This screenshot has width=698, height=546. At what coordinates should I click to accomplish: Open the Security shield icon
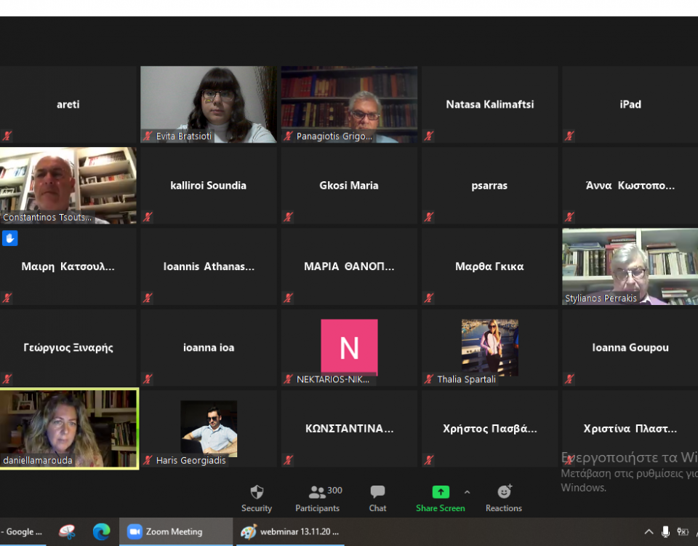[257, 492]
